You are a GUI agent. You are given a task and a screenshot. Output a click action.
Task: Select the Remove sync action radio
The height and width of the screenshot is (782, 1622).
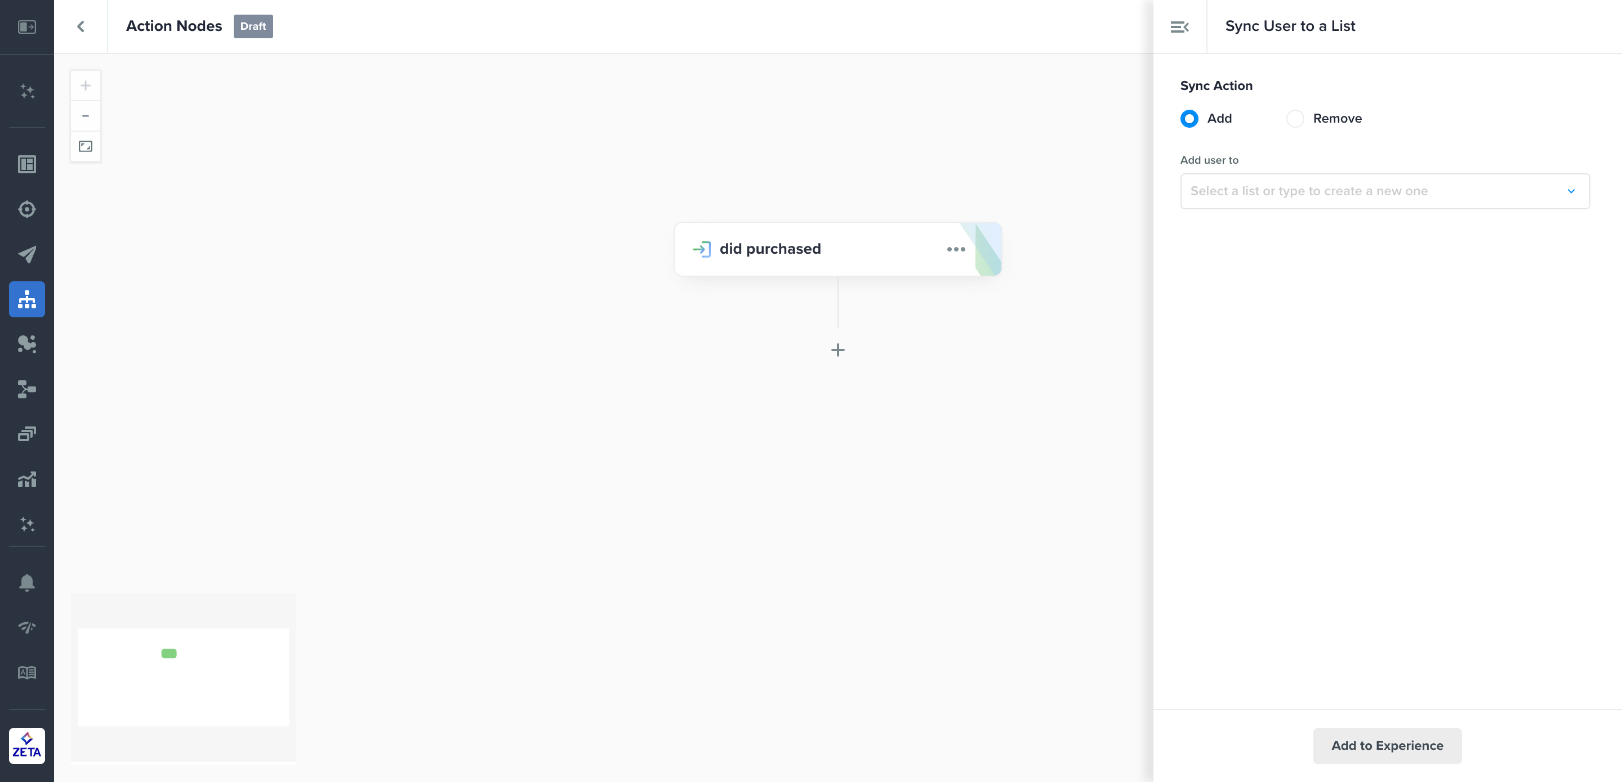1295,118
